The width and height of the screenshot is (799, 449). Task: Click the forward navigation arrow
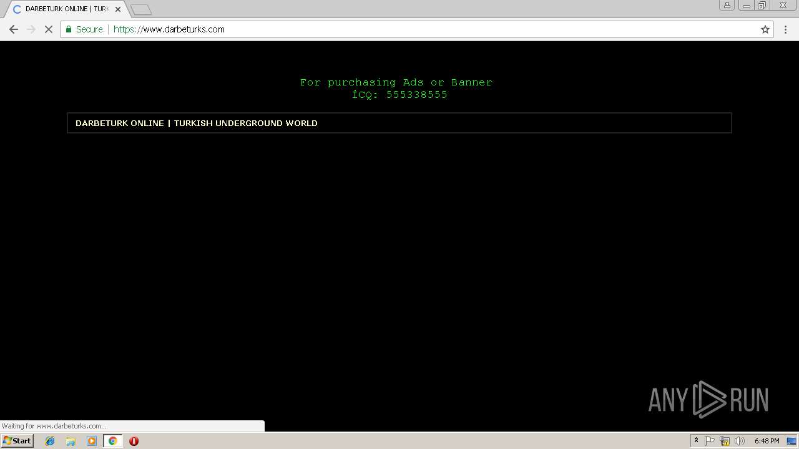[x=31, y=29]
